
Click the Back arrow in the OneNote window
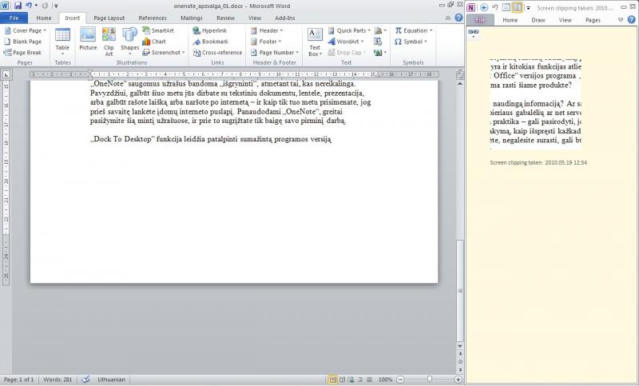tap(484, 7)
